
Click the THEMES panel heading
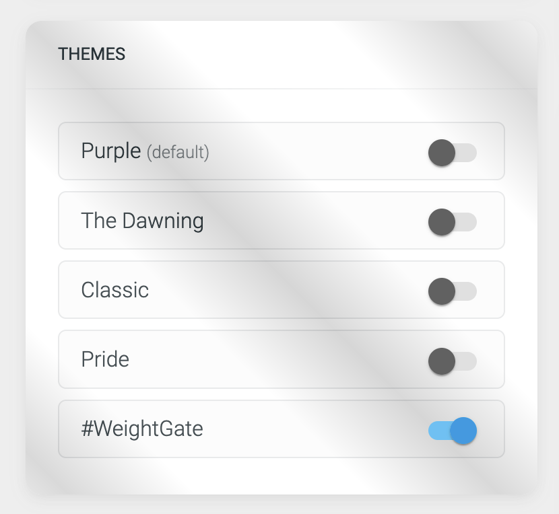point(92,54)
